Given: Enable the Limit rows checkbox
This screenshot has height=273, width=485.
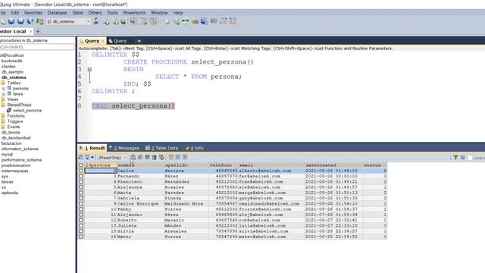Looking at the screenshot, I should point(470,158).
